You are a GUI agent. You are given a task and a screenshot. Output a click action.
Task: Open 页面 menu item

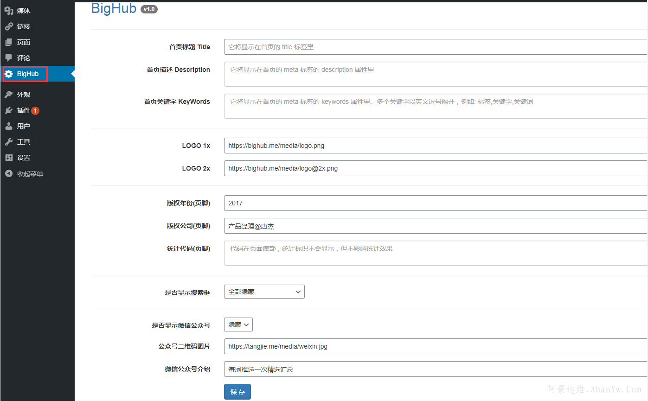click(24, 42)
